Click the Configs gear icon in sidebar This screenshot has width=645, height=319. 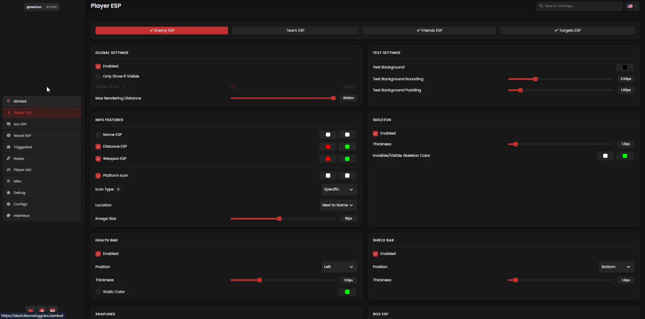coord(9,204)
